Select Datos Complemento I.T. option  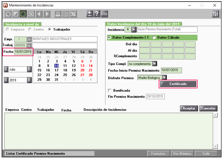pos(109,38)
